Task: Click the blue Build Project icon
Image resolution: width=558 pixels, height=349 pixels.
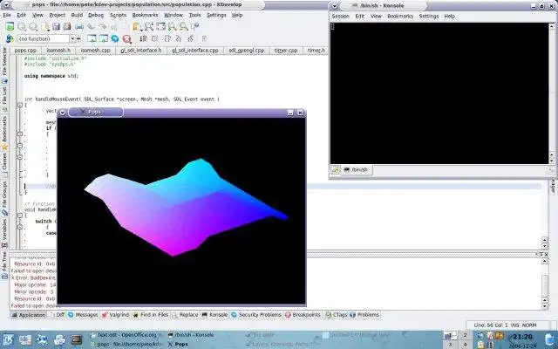Action: [115, 38]
